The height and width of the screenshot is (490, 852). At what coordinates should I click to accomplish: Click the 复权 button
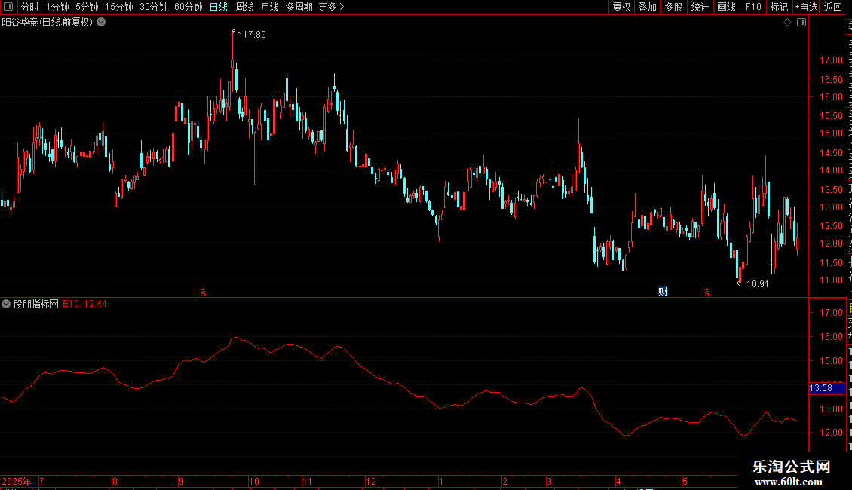point(621,7)
